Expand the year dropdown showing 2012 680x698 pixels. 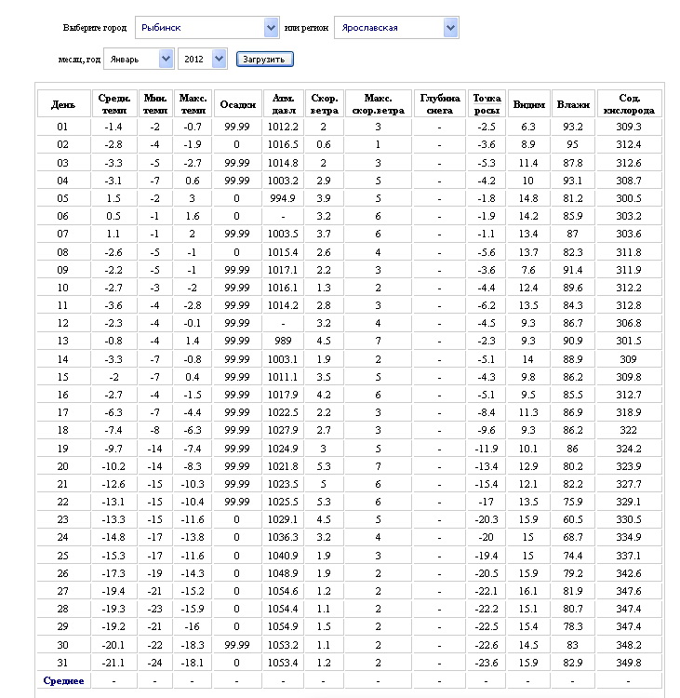click(201, 59)
